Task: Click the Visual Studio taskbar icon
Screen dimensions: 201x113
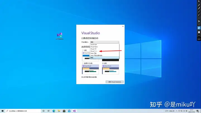Action: [74, 111]
